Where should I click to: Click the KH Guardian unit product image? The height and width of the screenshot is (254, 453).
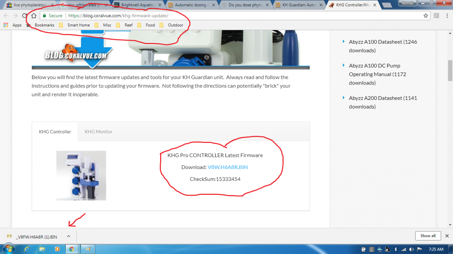(81, 176)
